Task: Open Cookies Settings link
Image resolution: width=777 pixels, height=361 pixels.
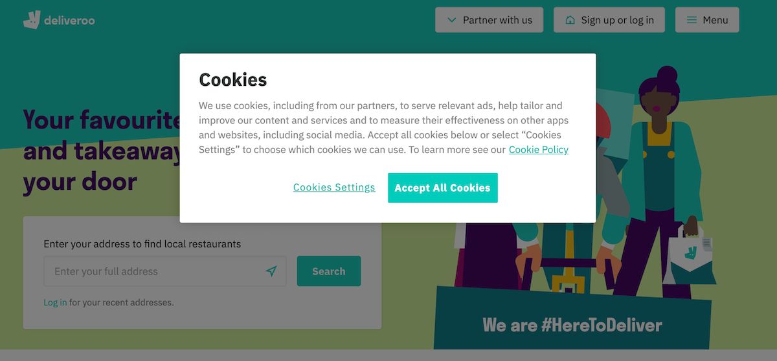Action: (x=334, y=187)
